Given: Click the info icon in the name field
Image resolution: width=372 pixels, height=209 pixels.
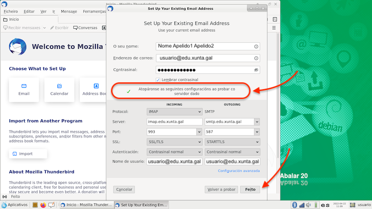Looking at the screenshot, I should 256,46.
